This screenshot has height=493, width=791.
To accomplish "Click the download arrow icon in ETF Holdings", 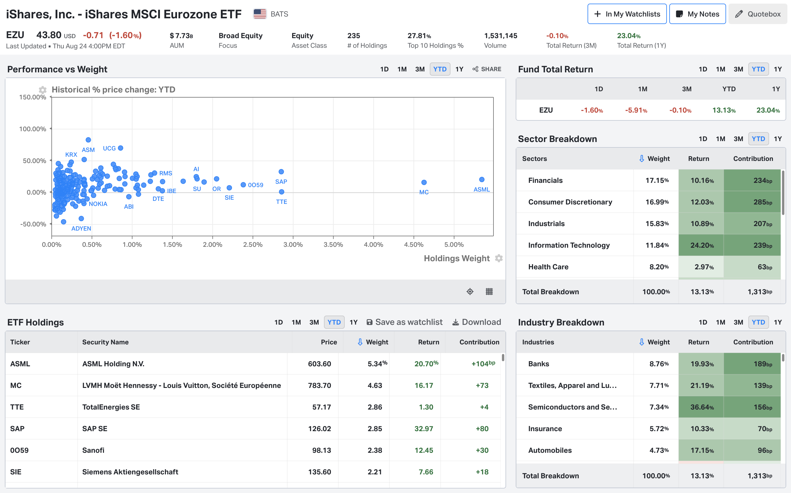I will tap(456, 322).
